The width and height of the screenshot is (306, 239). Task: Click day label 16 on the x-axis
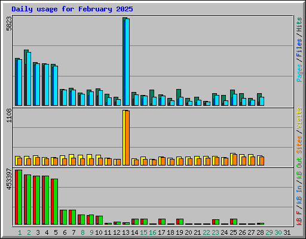point(152,232)
